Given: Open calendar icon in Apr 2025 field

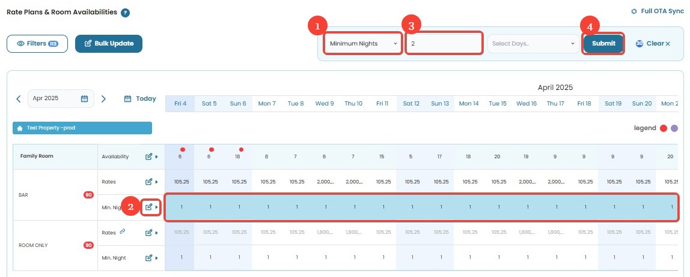Looking at the screenshot, I should (x=85, y=99).
